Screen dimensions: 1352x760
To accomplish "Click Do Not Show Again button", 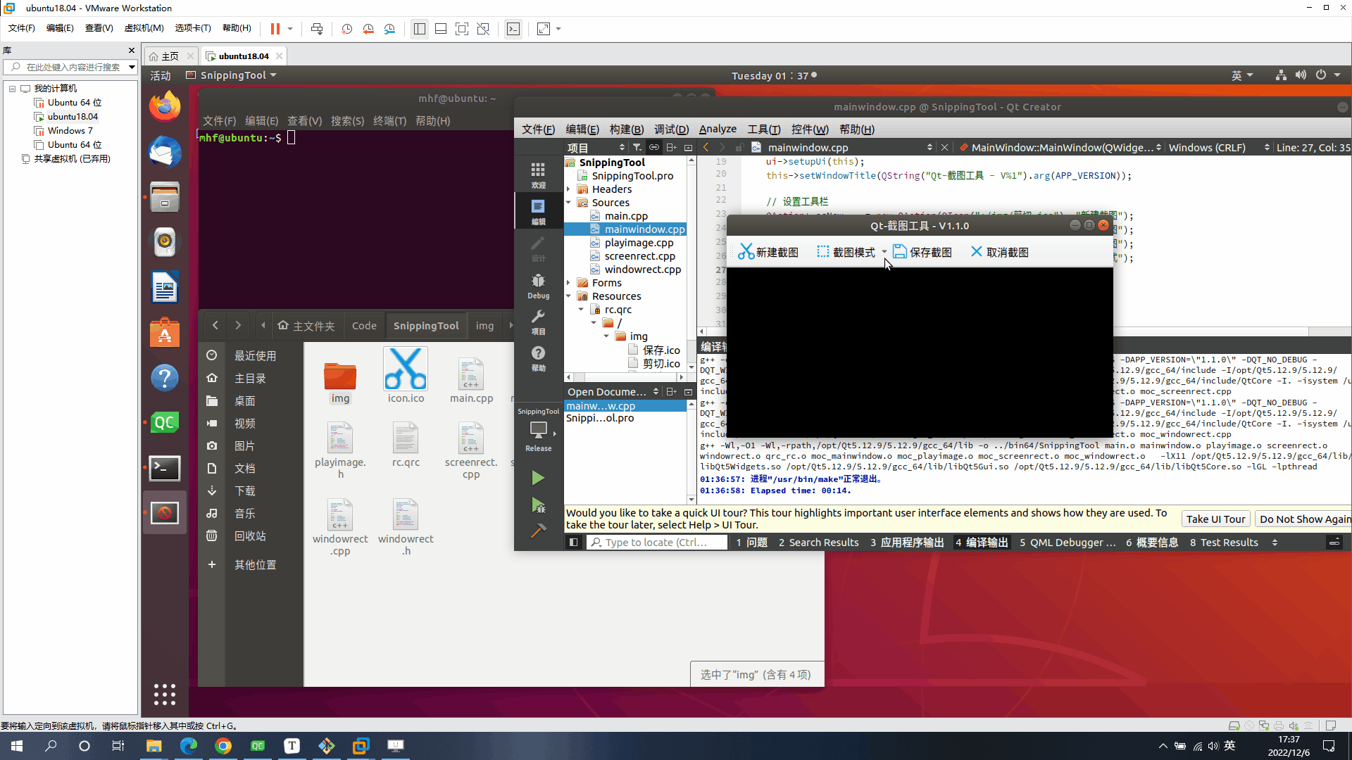I will tap(1304, 519).
